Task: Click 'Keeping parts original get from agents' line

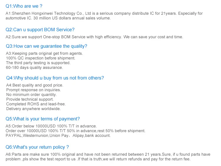Action: click(x=44, y=54)
